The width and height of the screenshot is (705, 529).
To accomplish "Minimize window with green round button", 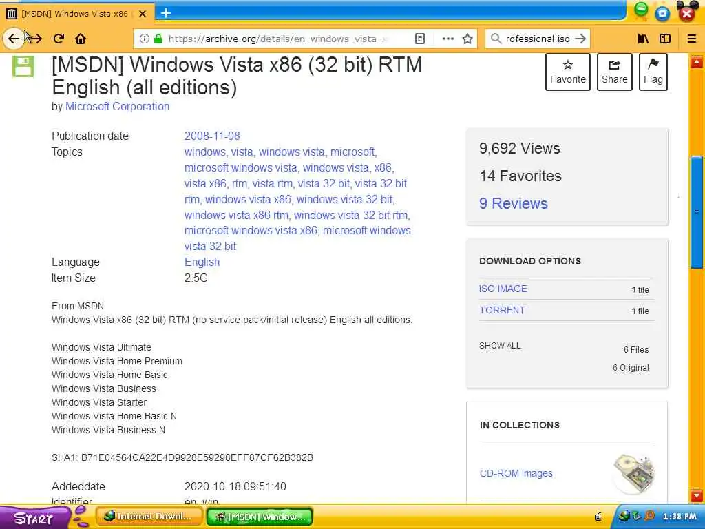I will click(641, 10).
